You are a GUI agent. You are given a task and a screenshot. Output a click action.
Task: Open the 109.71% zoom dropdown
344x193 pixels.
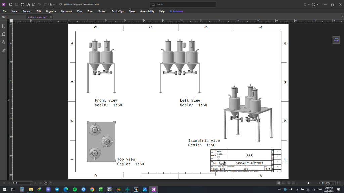click(334, 183)
